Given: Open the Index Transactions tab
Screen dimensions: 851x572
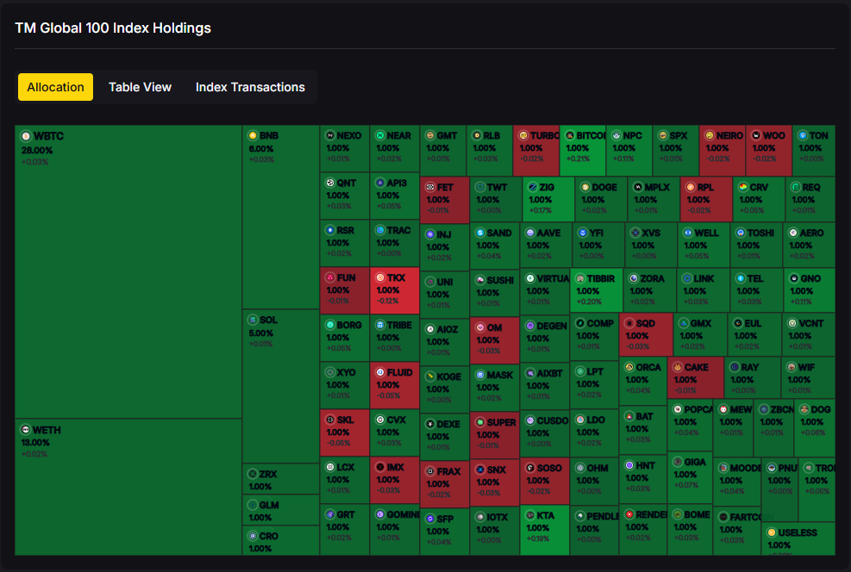Looking at the screenshot, I should coord(250,87).
